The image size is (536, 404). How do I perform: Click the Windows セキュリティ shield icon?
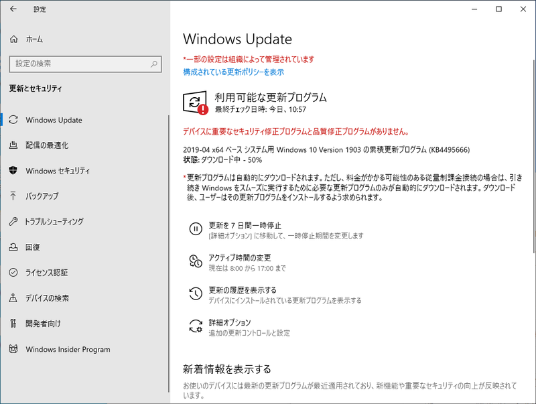coord(13,171)
